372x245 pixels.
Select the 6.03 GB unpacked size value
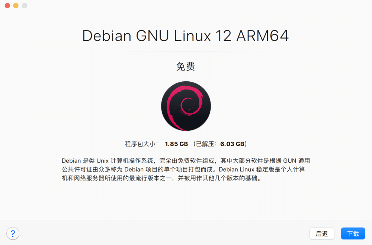(x=232, y=144)
